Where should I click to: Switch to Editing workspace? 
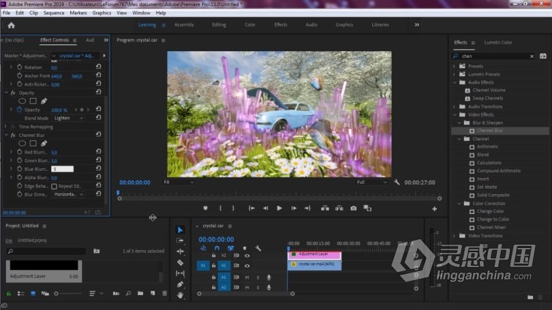pyautogui.click(x=219, y=25)
